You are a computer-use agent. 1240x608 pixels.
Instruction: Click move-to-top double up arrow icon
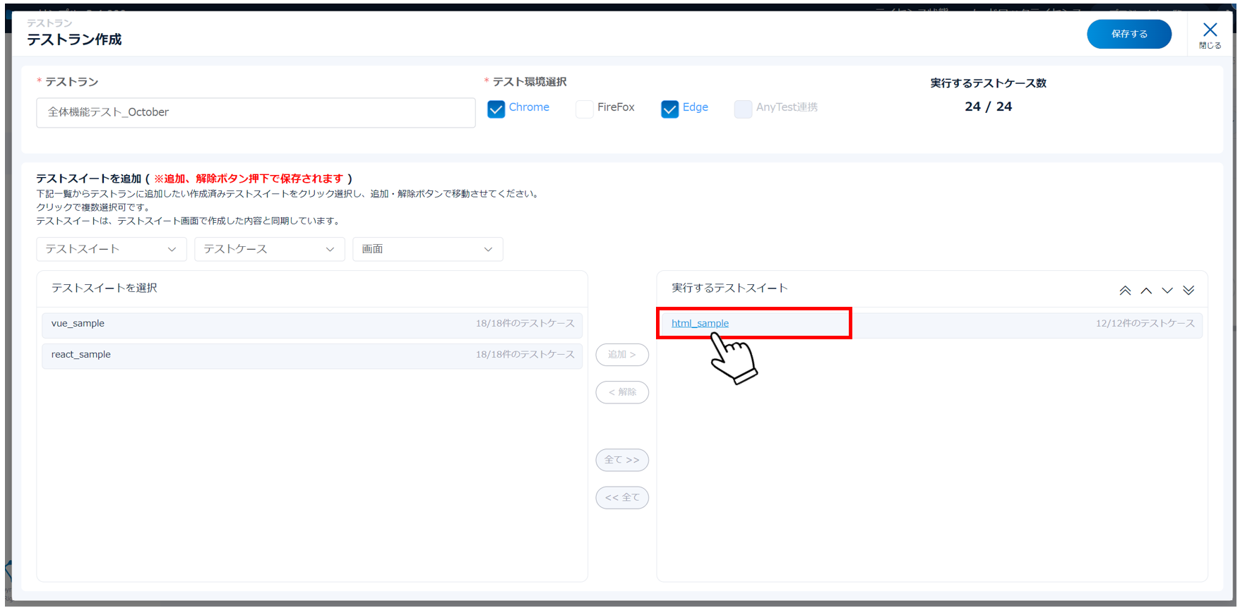pos(1125,291)
